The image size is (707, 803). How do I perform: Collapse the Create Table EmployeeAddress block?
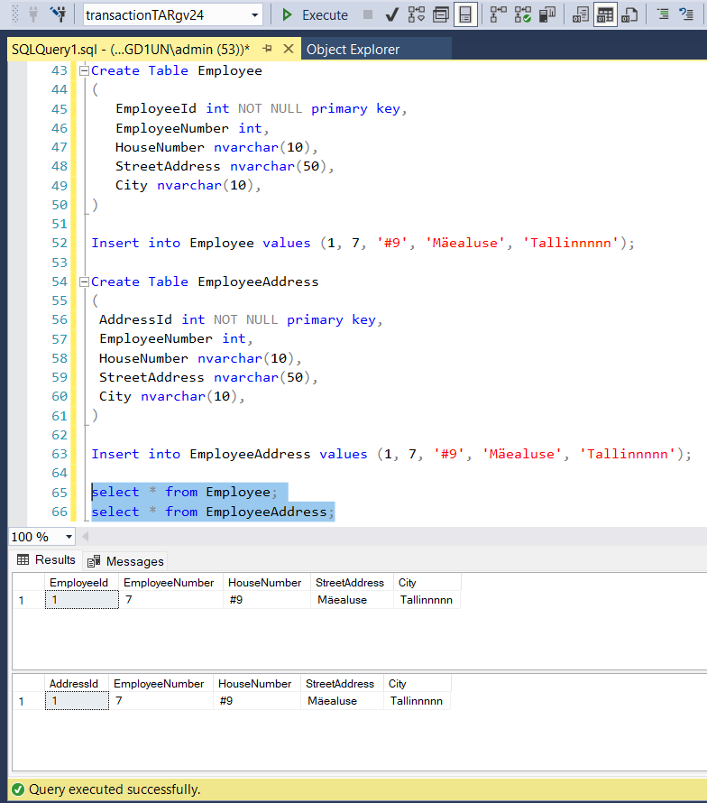(84, 282)
